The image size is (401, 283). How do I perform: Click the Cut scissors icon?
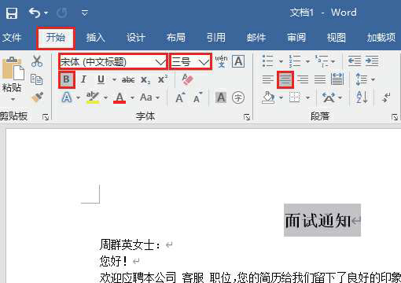(37, 61)
